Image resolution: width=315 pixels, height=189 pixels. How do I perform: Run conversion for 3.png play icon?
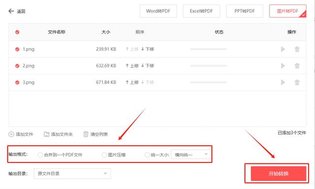coord(283,82)
